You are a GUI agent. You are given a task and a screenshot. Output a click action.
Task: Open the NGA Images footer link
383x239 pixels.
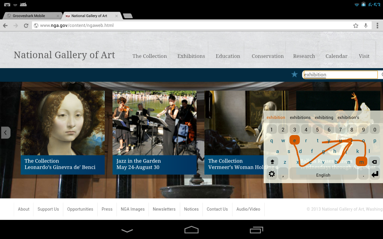tap(133, 209)
